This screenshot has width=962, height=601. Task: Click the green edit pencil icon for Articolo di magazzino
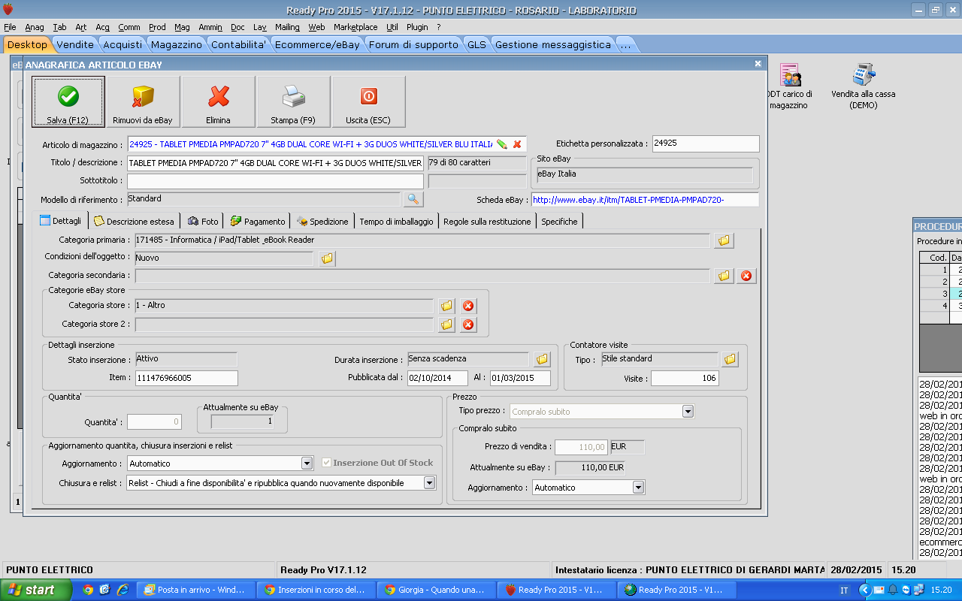click(x=502, y=144)
